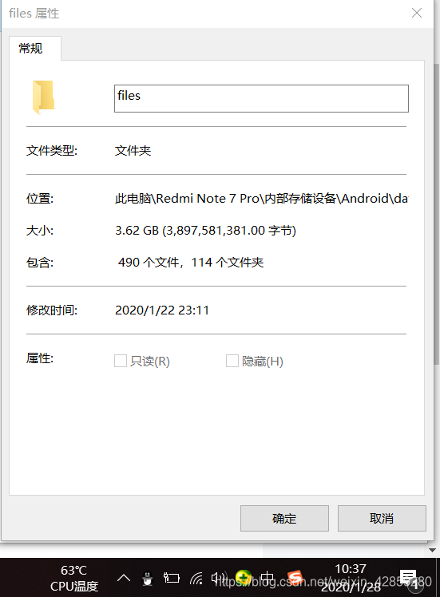Click the 确定 button
This screenshot has width=440, height=597.
(284, 518)
